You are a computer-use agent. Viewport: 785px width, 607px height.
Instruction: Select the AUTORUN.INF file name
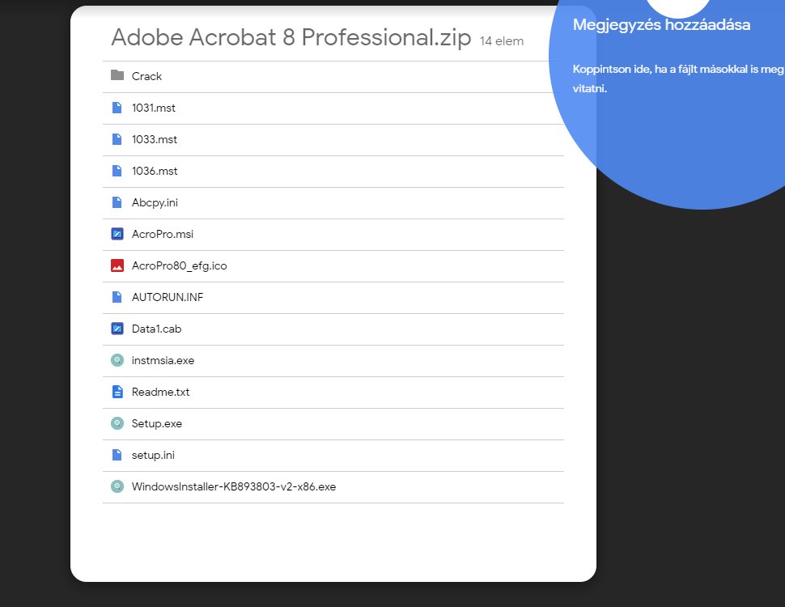tap(168, 297)
